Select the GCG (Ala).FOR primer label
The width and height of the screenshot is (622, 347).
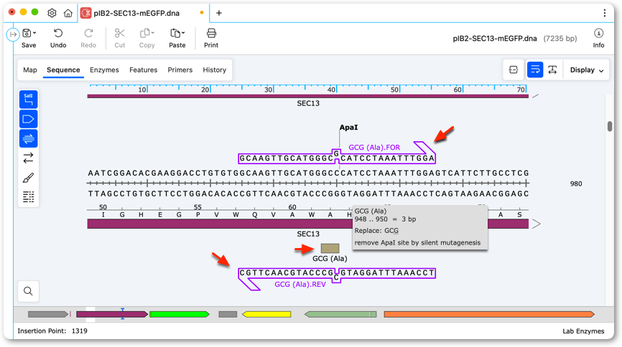click(x=374, y=148)
